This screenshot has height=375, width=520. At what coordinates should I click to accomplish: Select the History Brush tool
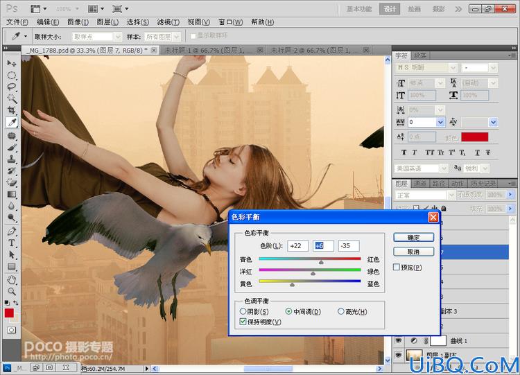click(12, 171)
